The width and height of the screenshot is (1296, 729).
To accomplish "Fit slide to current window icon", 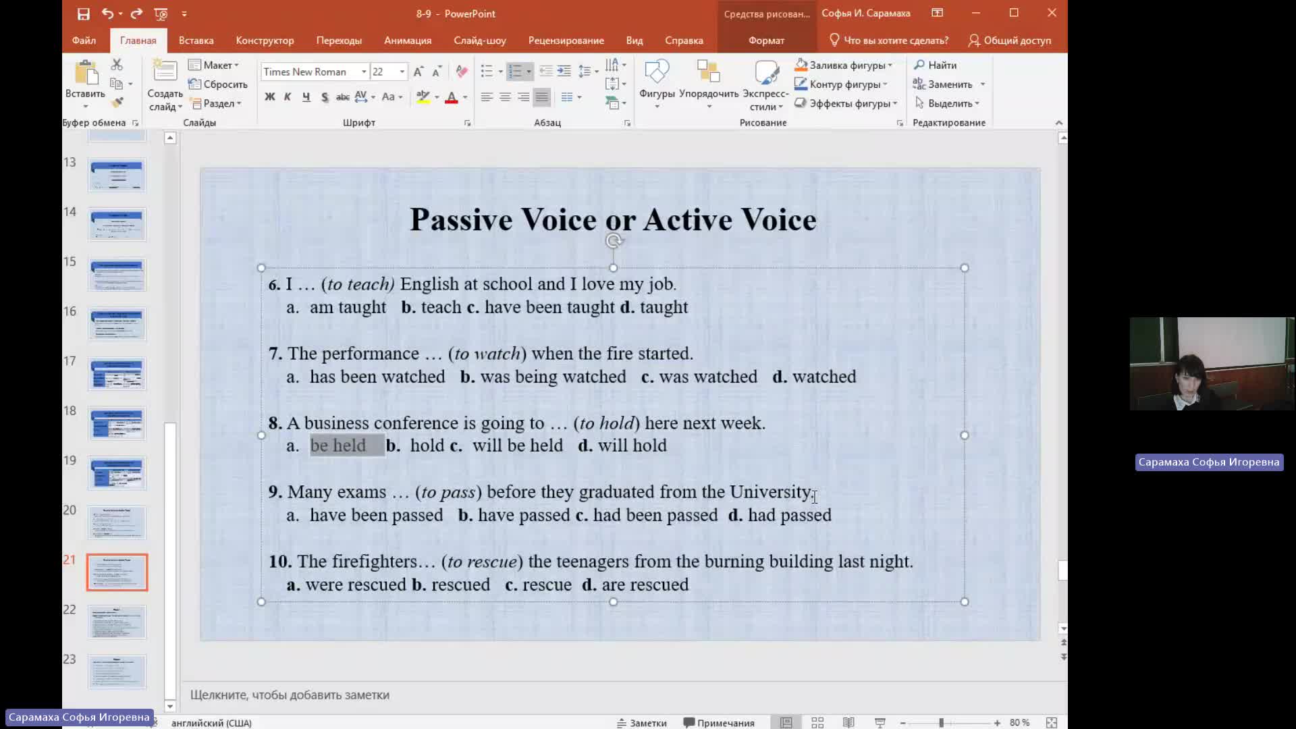I will [x=1051, y=722].
